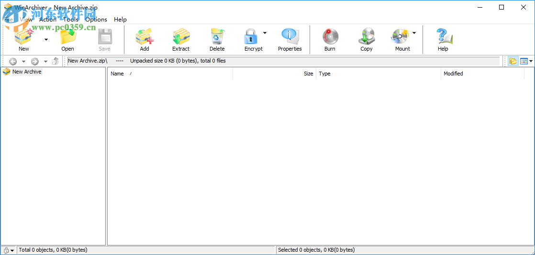Click the Copy disc icon

(x=367, y=37)
